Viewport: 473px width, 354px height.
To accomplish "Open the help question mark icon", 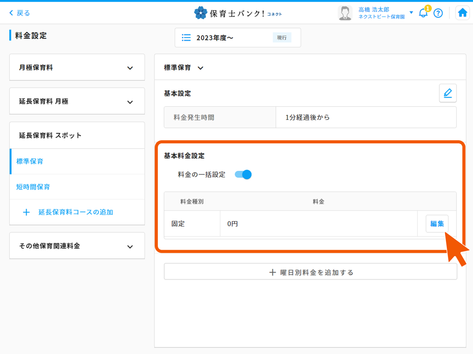I will pyautogui.click(x=438, y=13).
